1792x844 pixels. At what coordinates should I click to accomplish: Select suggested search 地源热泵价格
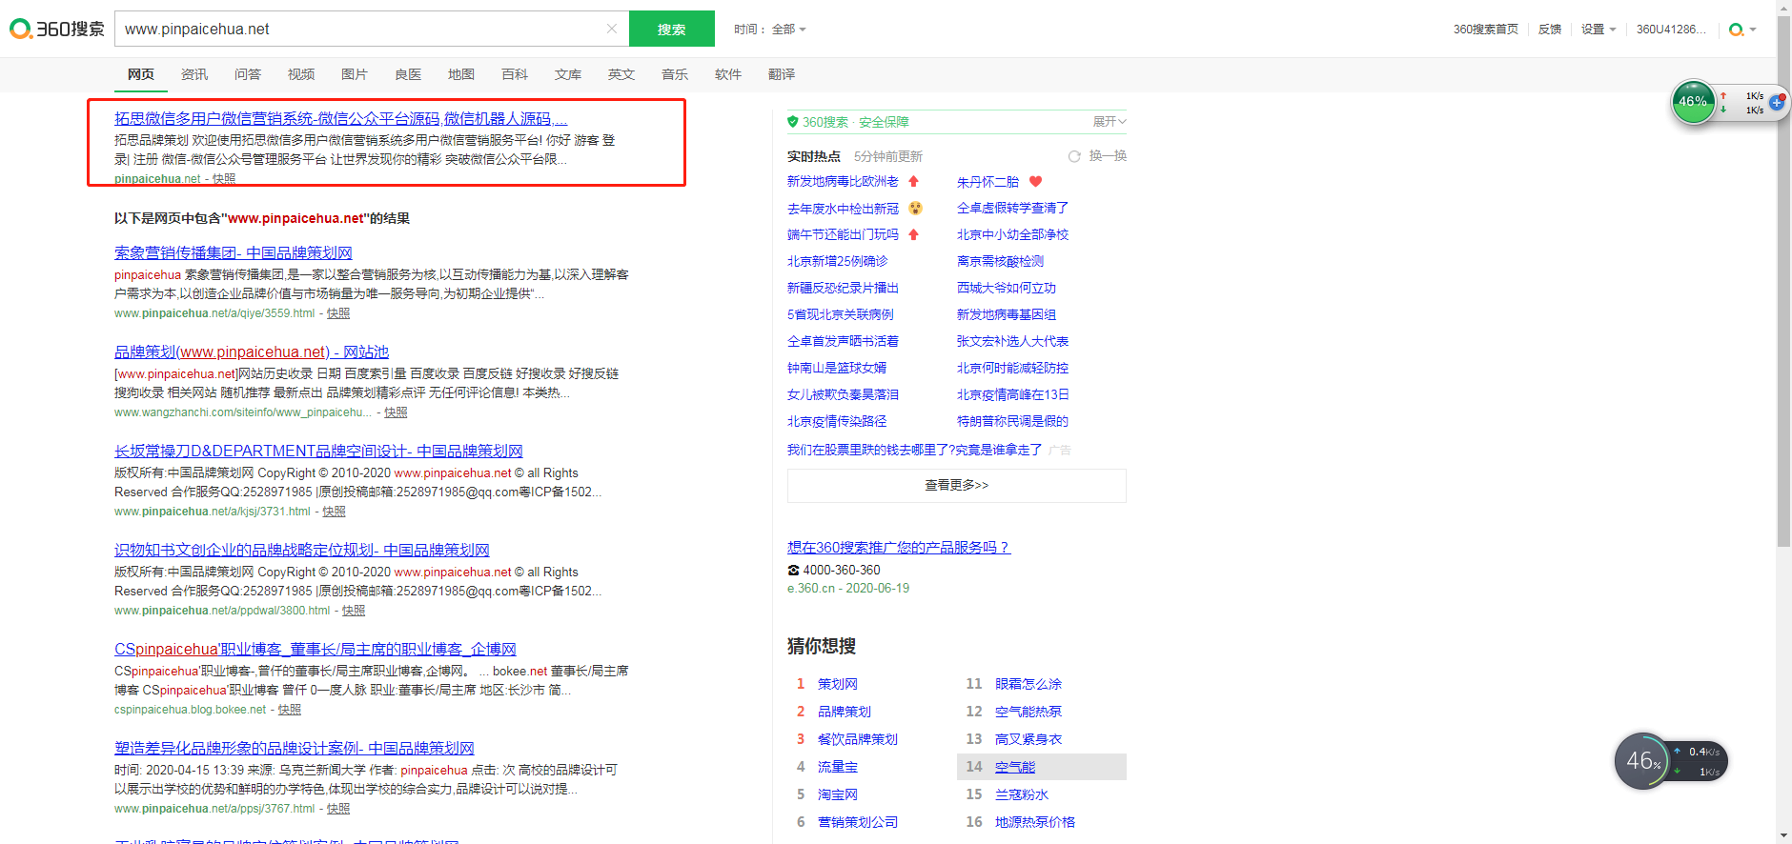[1035, 822]
